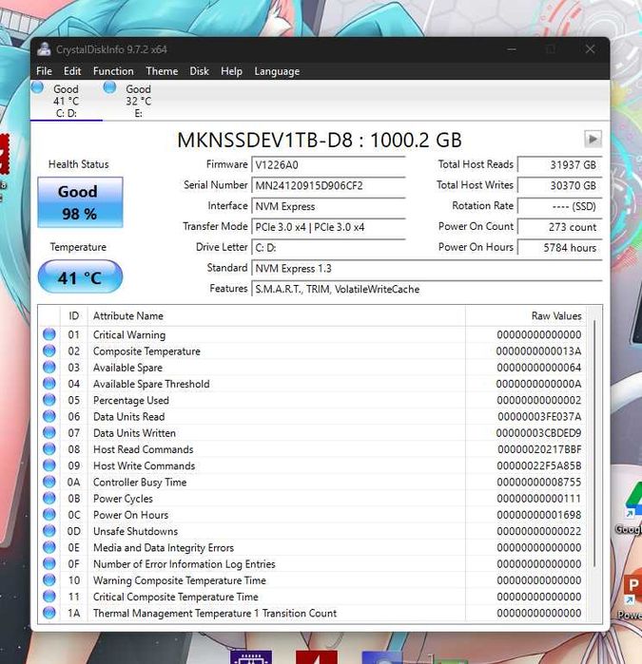Click the blue status orb for Host Write Commands
Viewport: 642px width, 664px height.
pos(49,465)
